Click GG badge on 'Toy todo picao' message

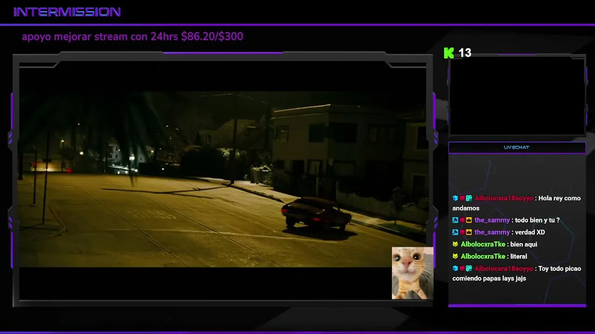pos(469,269)
